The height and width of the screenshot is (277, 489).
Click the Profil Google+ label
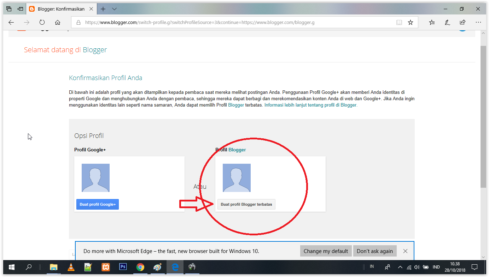pyautogui.click(x=90, y=150)
